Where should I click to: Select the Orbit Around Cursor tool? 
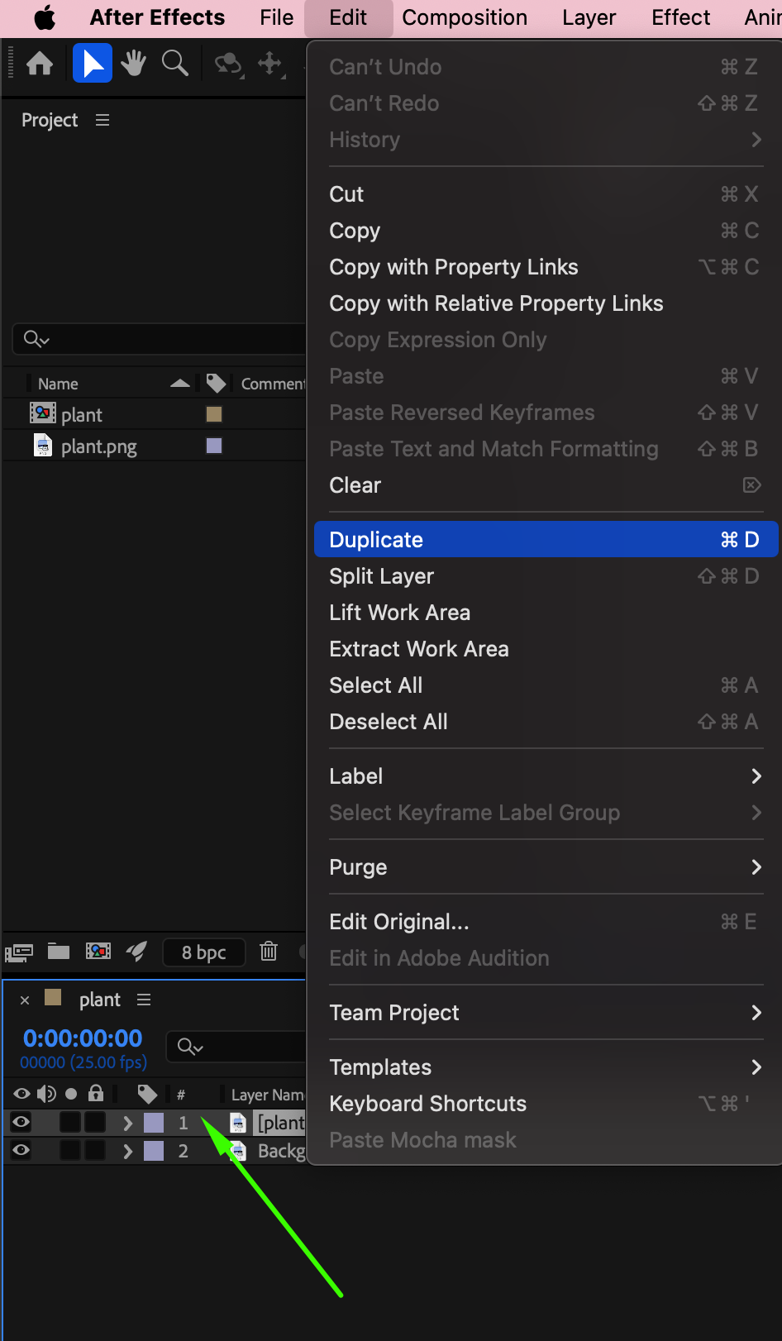click(228, 64)
